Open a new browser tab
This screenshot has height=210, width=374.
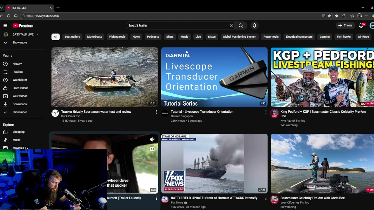58,8
